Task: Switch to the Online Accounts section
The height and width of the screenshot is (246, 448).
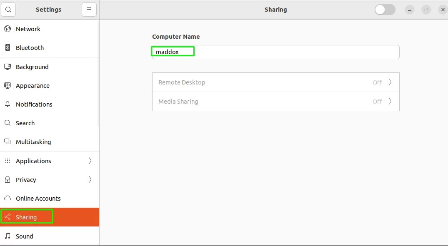Action: point(38,198)
